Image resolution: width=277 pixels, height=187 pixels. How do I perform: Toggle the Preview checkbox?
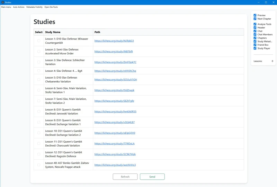pyautogui.click(x=255, y=15)
